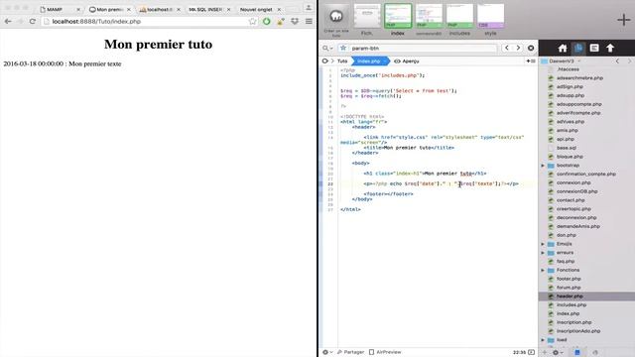635x357 pixels.
Task: Click the split editor plus icon
Action: coord(531,61)
